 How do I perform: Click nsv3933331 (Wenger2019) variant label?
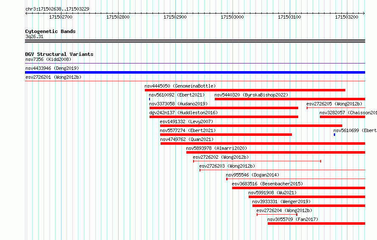tap(281, 201)
